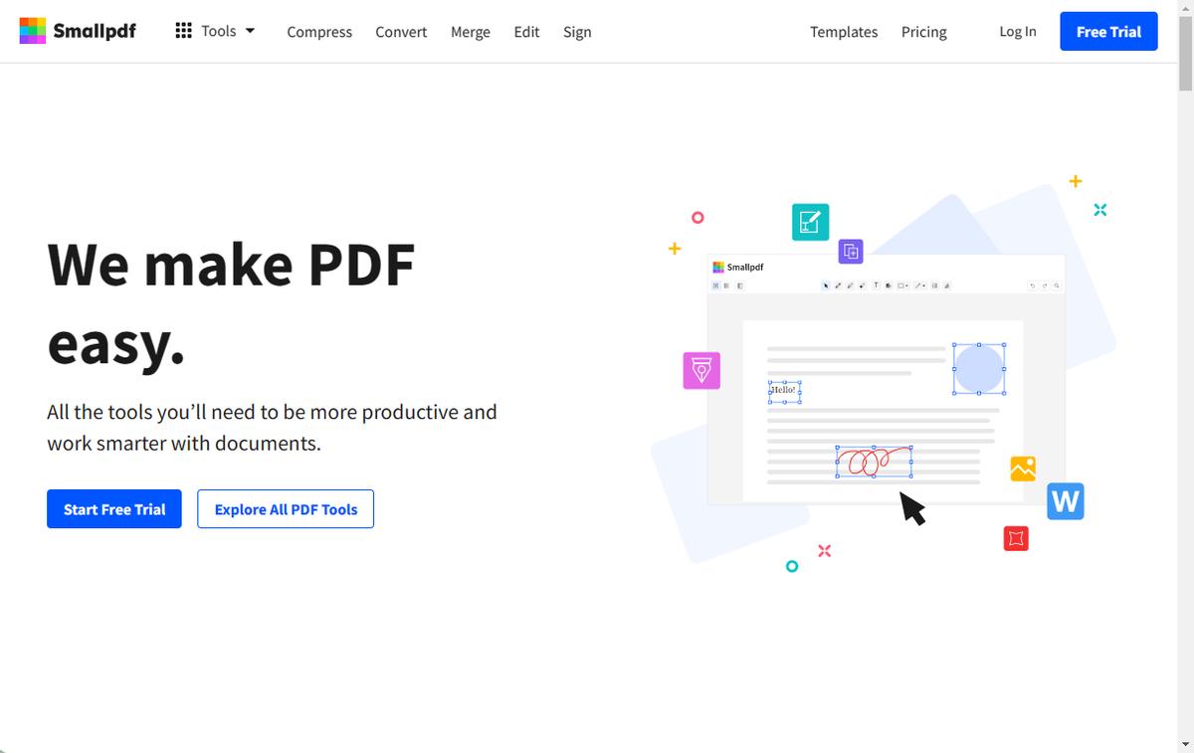
Task: Click the Tools grid icon in header
Action: [x=183, y=31]
